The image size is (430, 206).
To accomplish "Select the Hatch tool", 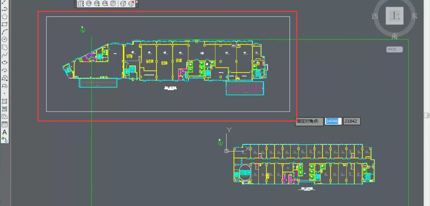I will click(4, 101).
